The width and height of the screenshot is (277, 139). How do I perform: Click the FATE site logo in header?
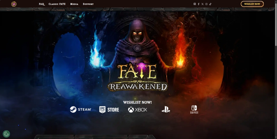[x=14, y=4]
